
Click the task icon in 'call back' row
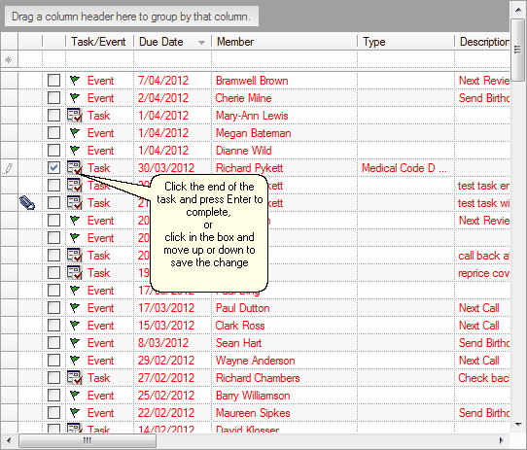(x=75, y=255)
